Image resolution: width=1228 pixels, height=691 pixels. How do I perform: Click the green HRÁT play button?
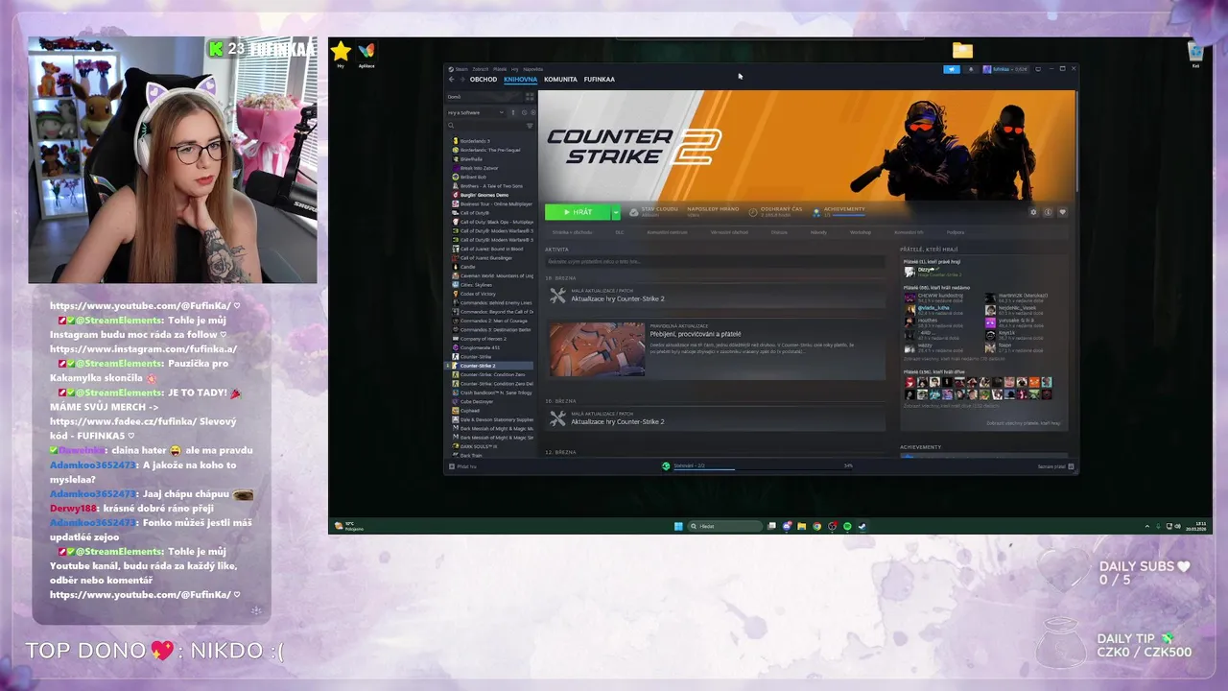coord(578,212)
